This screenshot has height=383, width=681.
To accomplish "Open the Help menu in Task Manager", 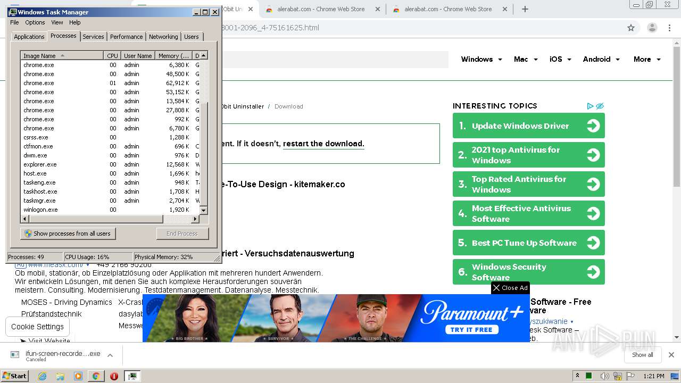I will click(x=75, y=22).
